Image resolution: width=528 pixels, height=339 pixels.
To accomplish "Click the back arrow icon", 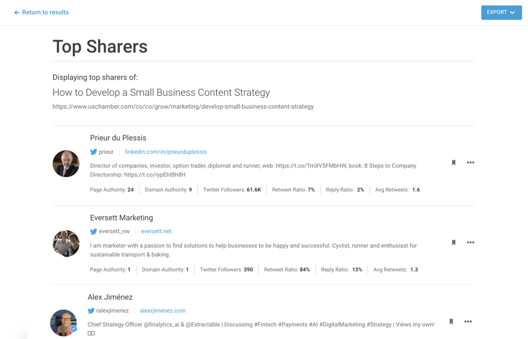I will click(16, 12).
